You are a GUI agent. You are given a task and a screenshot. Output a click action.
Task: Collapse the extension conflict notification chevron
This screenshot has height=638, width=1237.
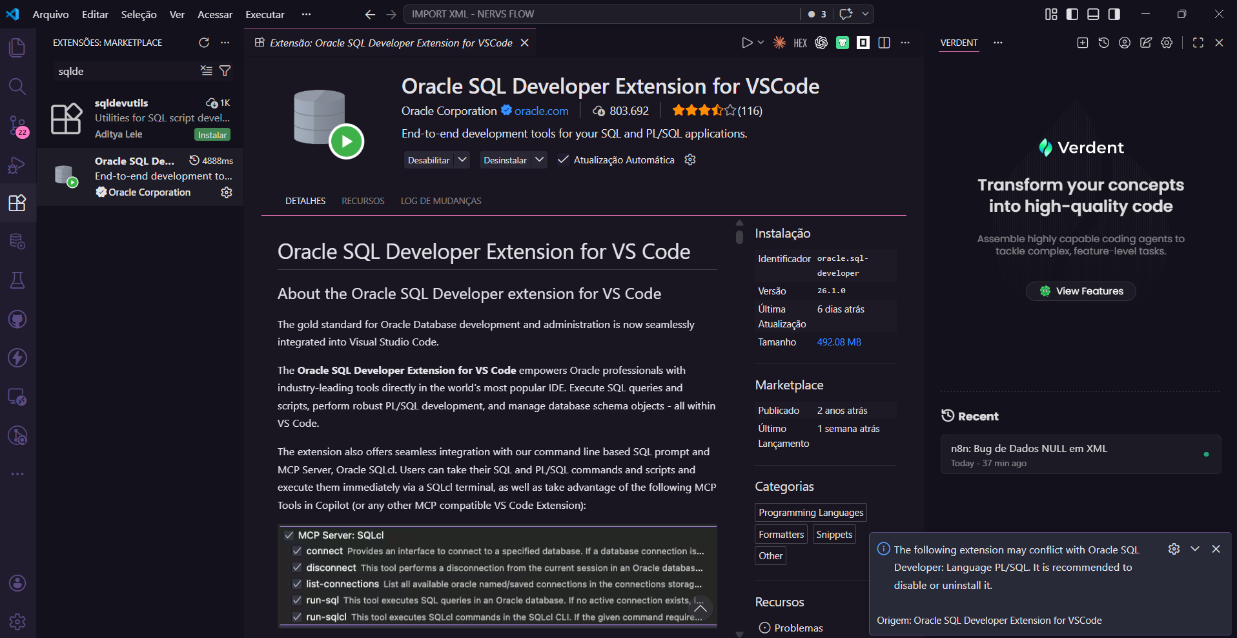pyautogui.click(x=1195, y=549)
